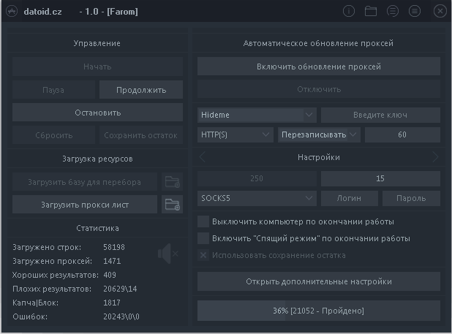Enable Выключить компьютер по окончании работы checkbox
This screenshot has height=334, width=452.
pos(203,221)
